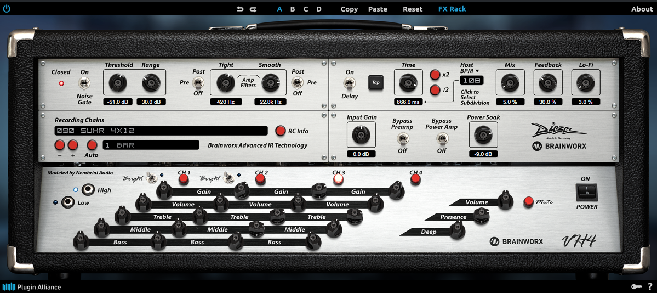Click the master Volume knob
This screenshot has height=293, width=657.
click(x=506, y=200)
